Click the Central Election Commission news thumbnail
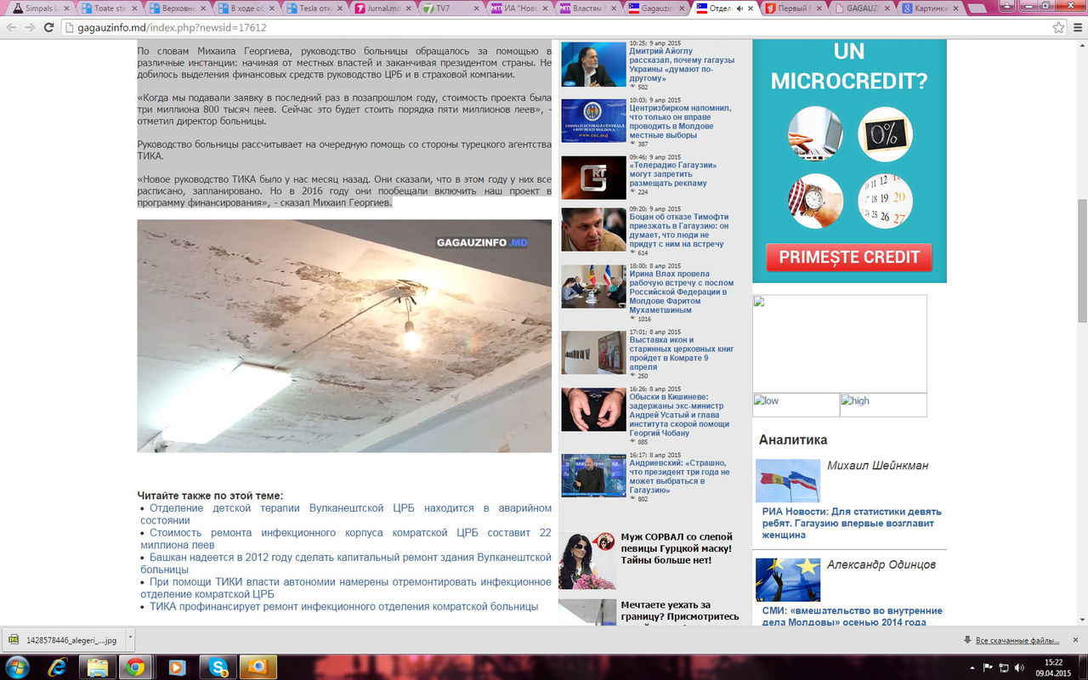This screenshot has width=1088, height=680. coord(593,121)
